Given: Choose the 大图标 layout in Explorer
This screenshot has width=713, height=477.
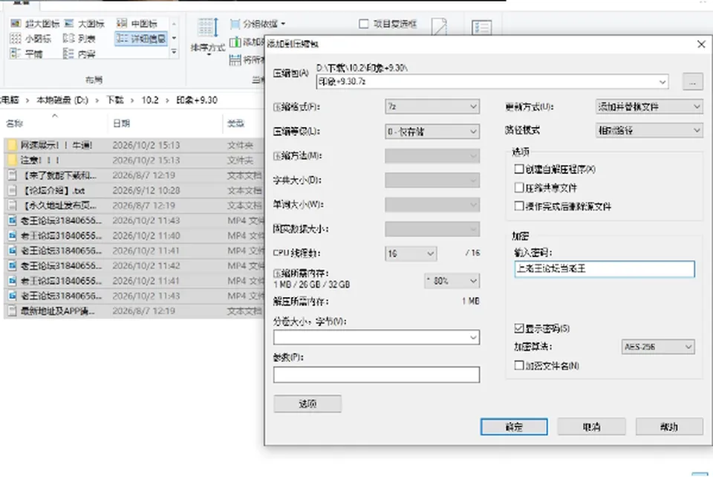Looking at the screenshot, I should coord(85,23).
